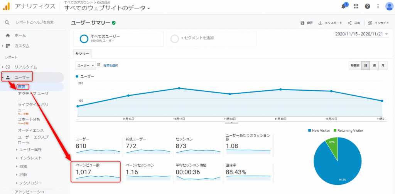This screenshot has height=194, width=395.
Task: Click + セグメントを追加 box
Action: click(211, 39)
